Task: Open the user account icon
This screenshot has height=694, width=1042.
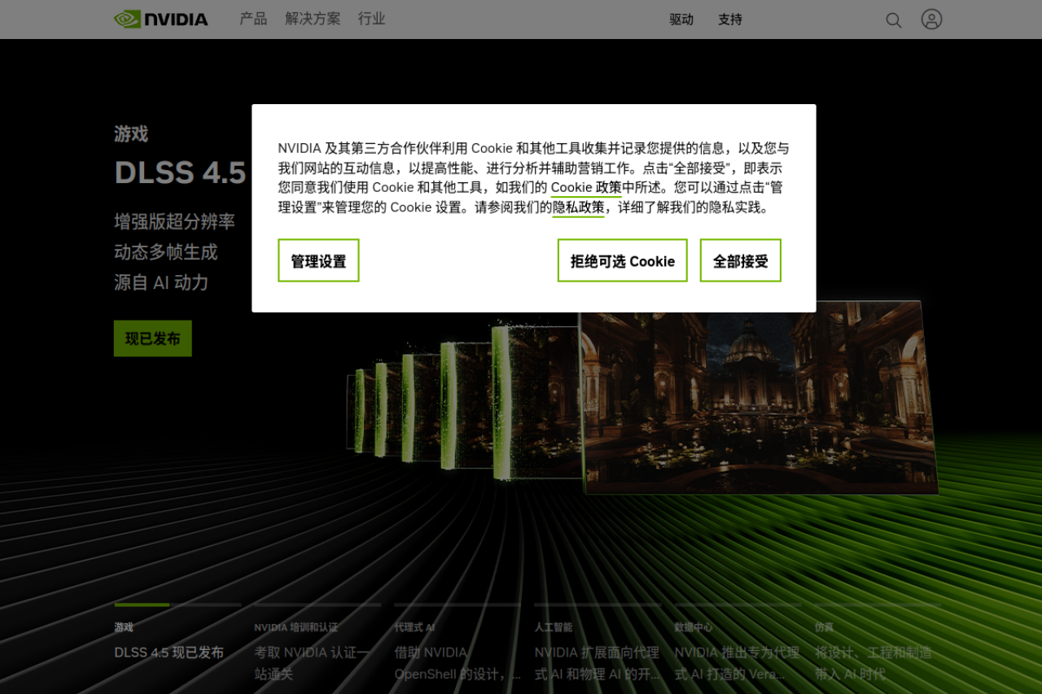Action: 931,20
